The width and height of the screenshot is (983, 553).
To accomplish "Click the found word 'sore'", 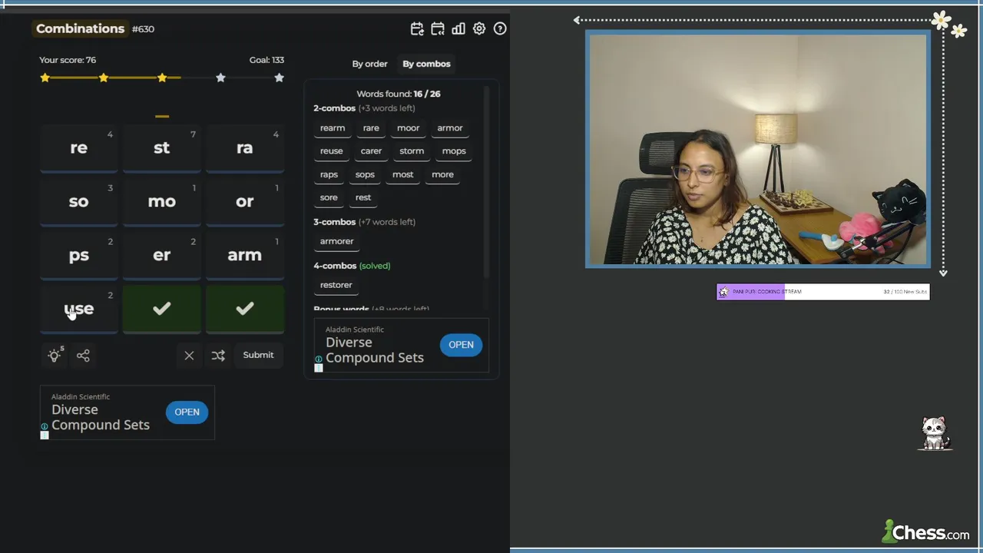I will pyautogui.click(x=329, y=197).
